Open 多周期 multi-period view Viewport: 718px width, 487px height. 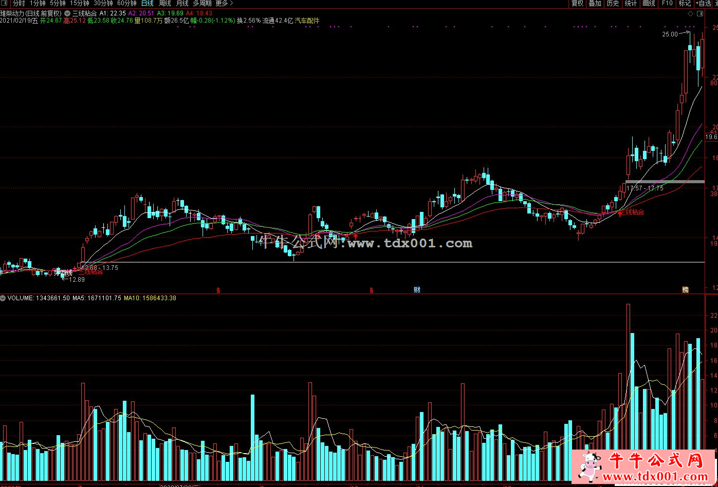tap(202, 3)
